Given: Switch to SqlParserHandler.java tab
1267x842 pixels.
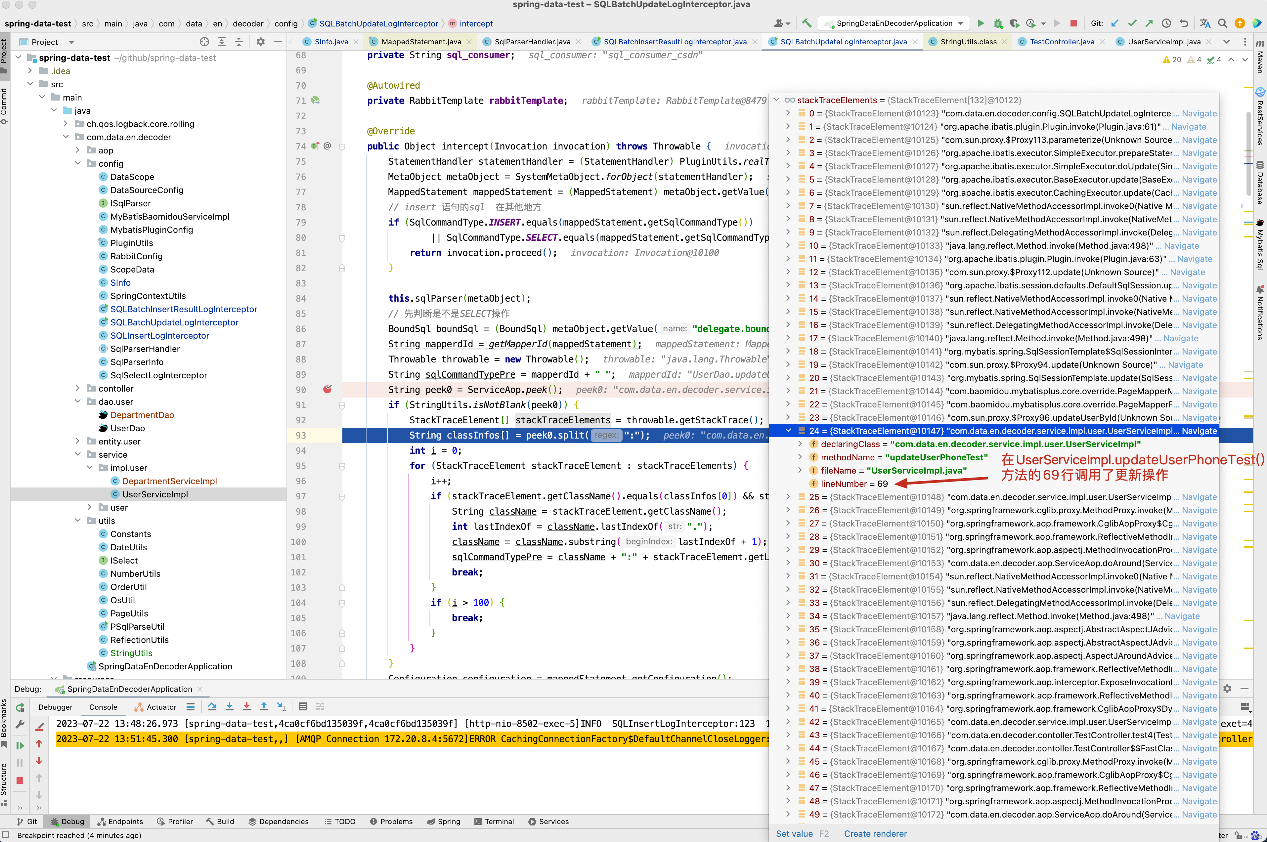Looking at the screenshot, I should [532, 42].
